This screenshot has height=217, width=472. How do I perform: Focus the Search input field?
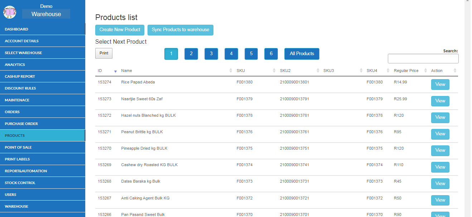[423, 59]
